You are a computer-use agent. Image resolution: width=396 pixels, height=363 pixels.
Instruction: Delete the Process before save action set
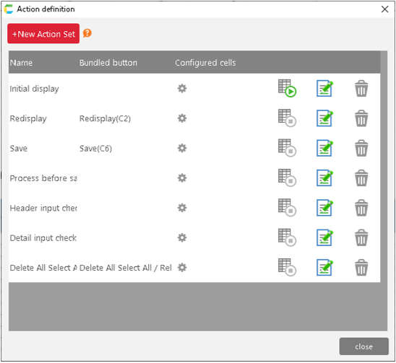361,178
